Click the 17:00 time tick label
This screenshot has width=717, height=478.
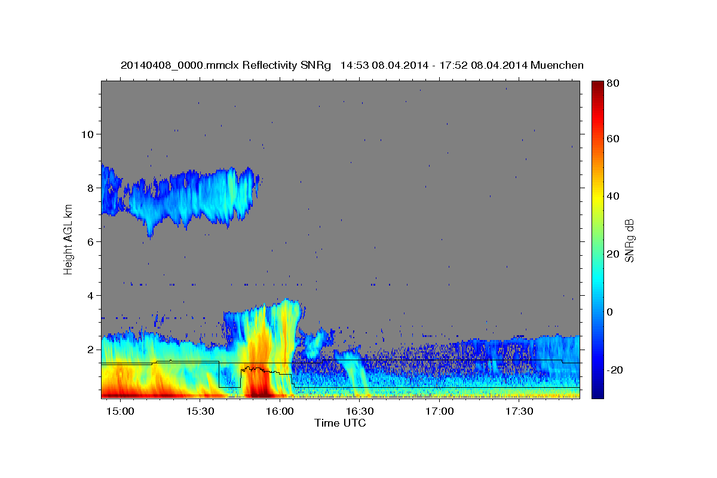[x=439, y=412]
